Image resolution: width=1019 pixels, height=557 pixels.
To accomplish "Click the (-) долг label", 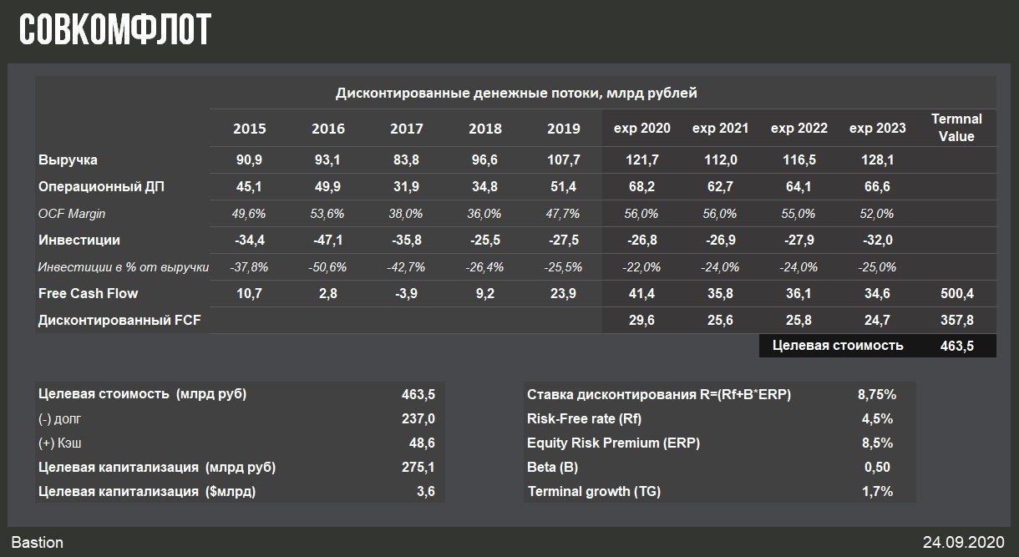I will click(x=60, y=418).
